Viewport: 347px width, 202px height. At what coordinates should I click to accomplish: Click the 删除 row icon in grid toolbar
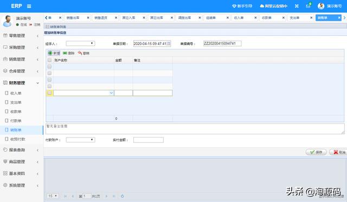[x=65, y=53]
